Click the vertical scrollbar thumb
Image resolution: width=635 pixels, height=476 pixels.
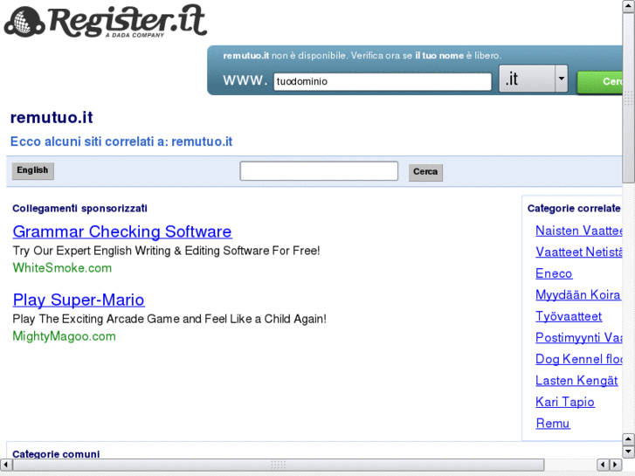coord(628,98)
